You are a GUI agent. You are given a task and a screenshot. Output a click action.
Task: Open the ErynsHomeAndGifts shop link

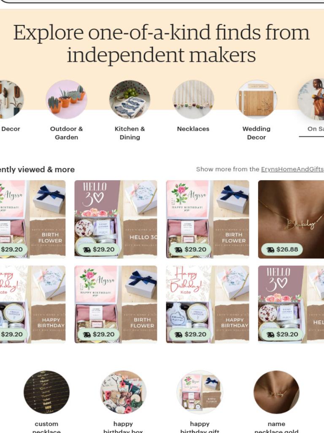point(292,169)
